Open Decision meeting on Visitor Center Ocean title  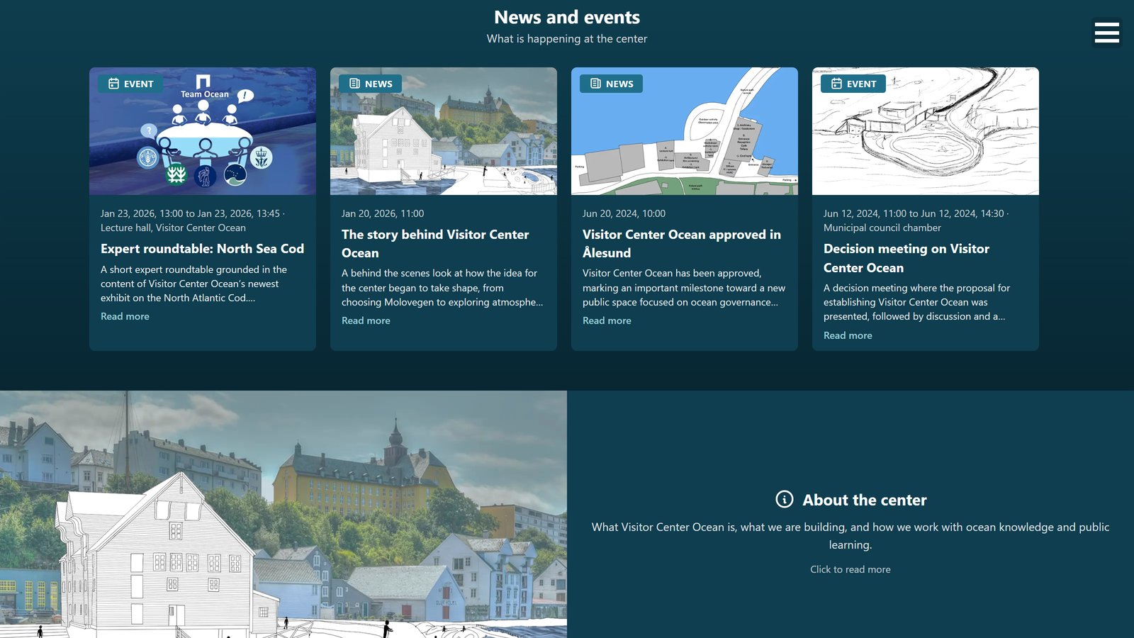coord(906,258)
